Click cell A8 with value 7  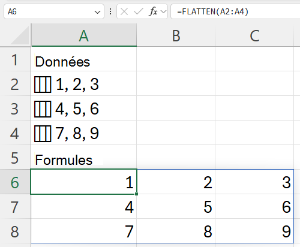[84, 231]
